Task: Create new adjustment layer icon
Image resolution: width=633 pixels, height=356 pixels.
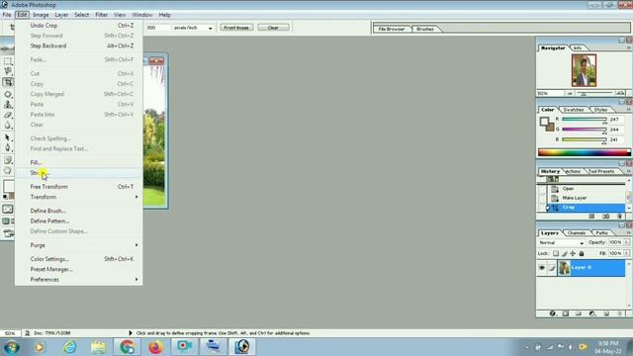Action: (592, 313)
